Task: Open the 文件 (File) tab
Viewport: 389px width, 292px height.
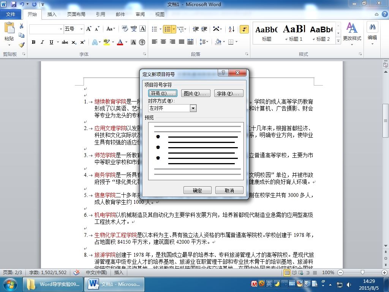Action: 10,14
